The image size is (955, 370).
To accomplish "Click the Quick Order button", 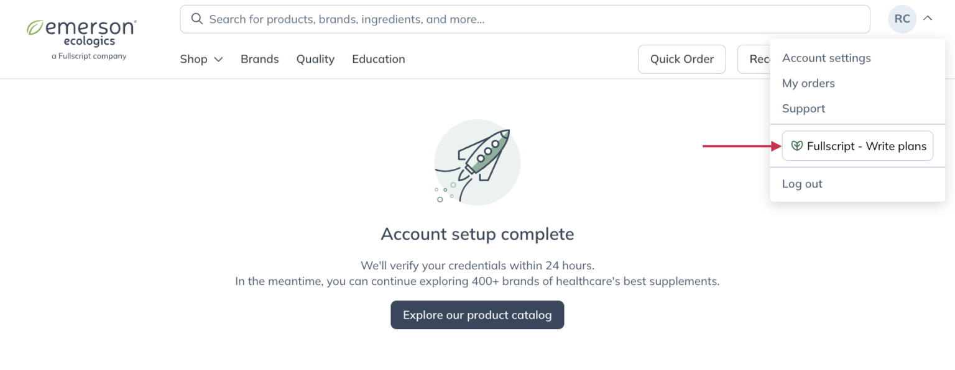I will coord(681,58).
